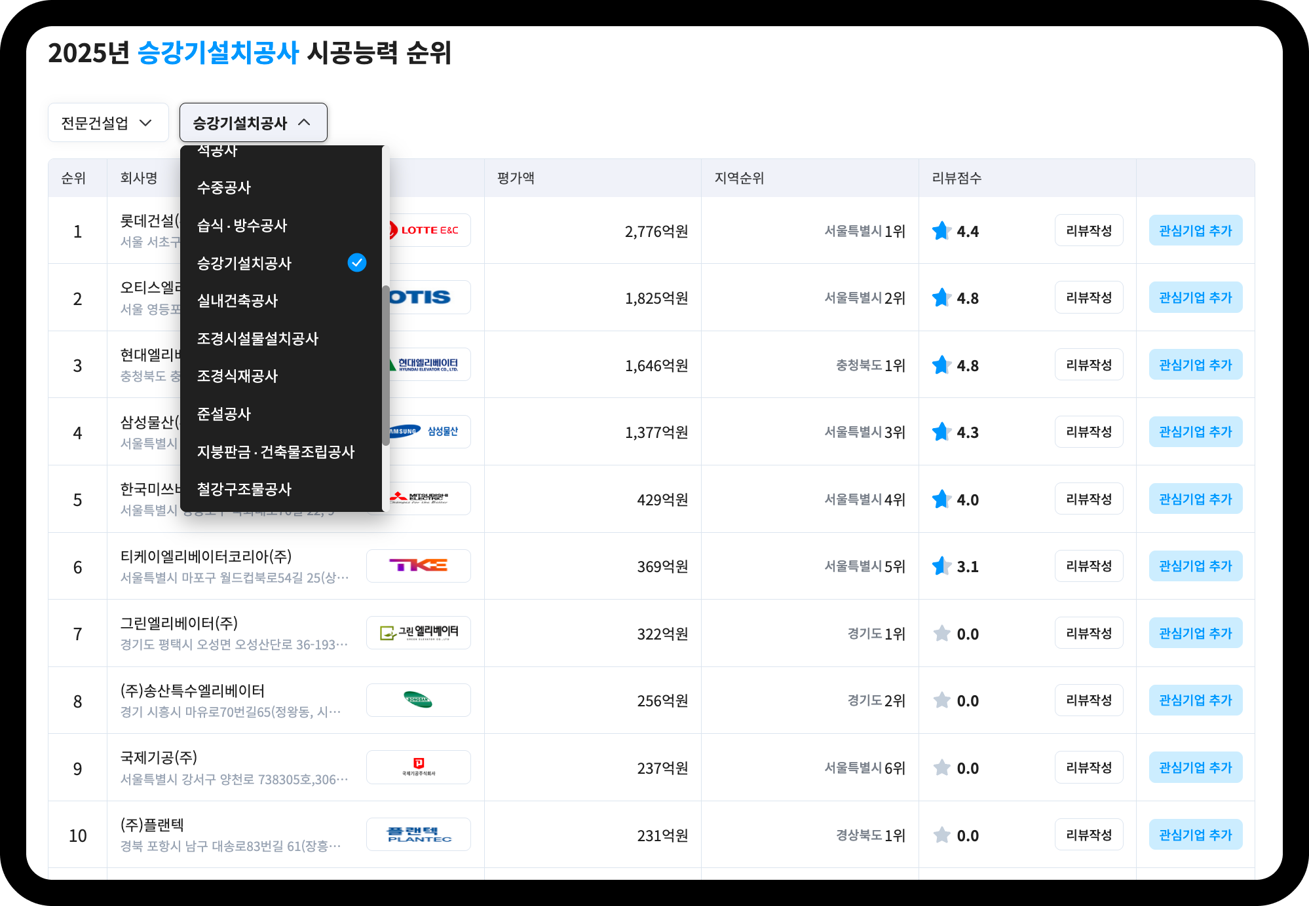Viewport: 1309px width, 906px height.
Task: Click the 현대엘리베이터 logo
Action: click(429, 365)
